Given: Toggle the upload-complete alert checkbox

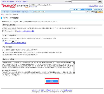Looking at the screenshot, I should point(3,52).
